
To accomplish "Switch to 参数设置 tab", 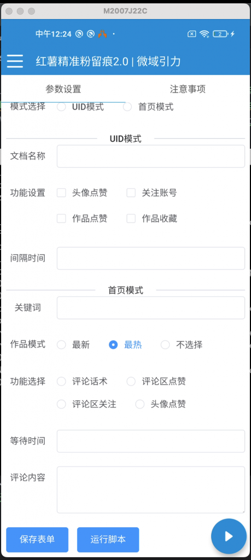I will (x=63, y=89).
